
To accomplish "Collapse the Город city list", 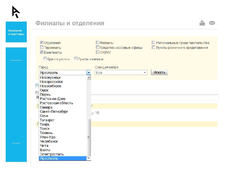I will 88,72.
